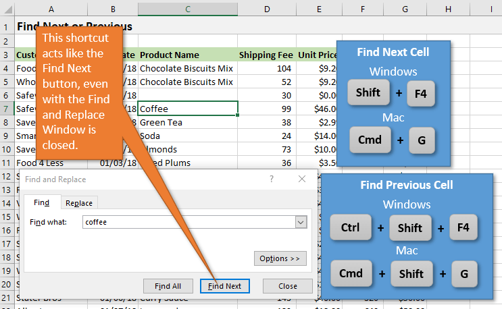Click the dialog help question mark icon
The image size is (502, 309).
point(272,179)
